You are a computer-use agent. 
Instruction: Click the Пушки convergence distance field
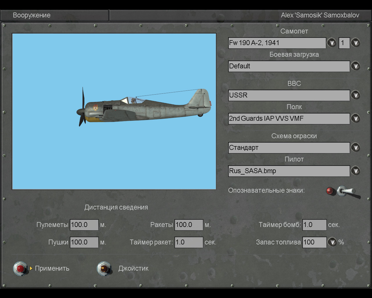pyautogui.click(x=84, y=242)
